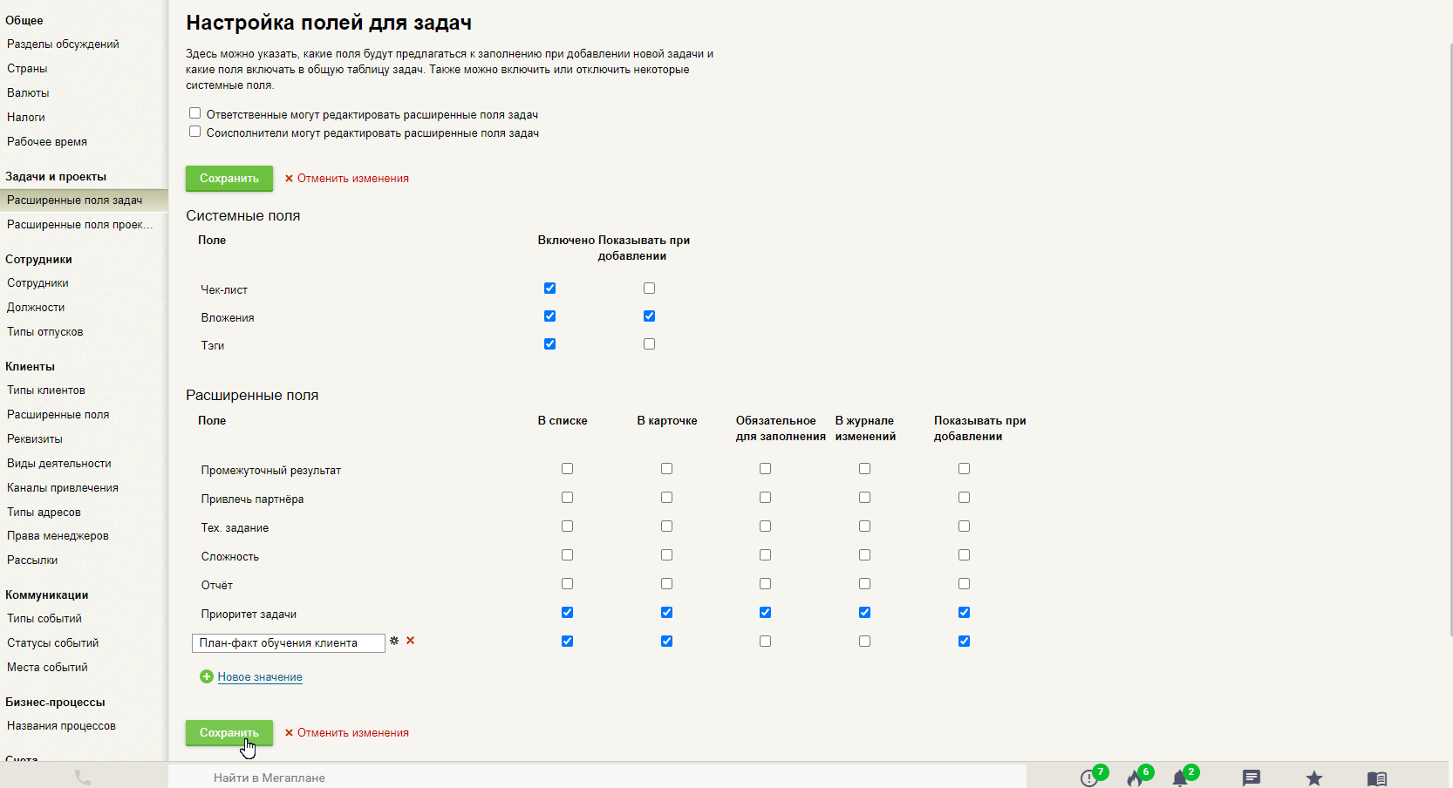
Task: Open Реквизиты in sidebar
Action: [35, 438]
